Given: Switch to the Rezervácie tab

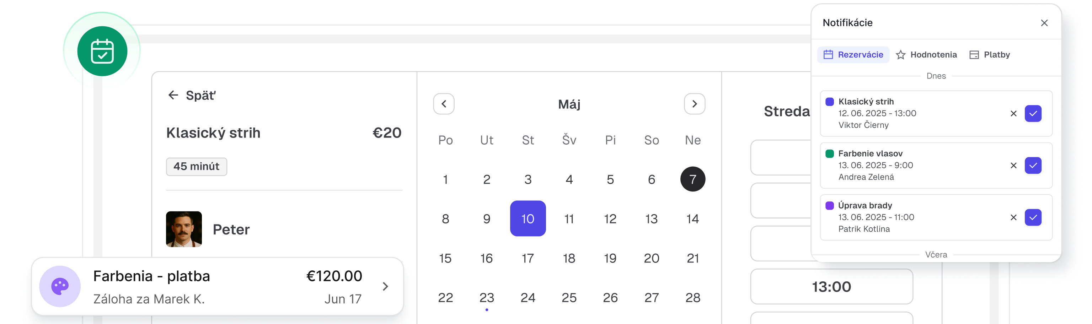Looking at the screenshot, I should (x=853, y=55).
